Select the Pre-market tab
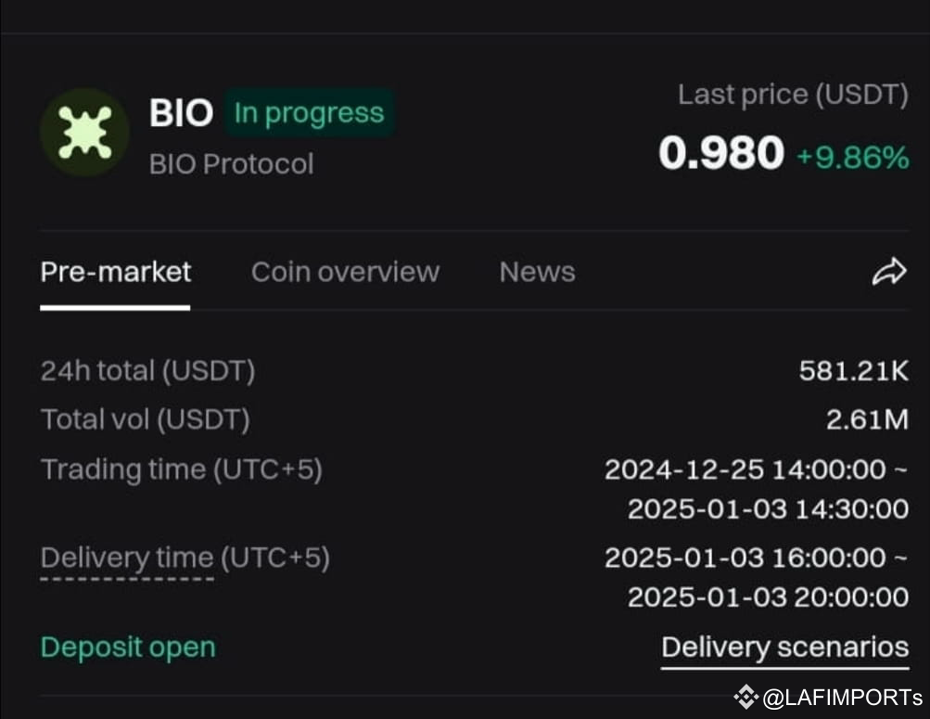 115,271
